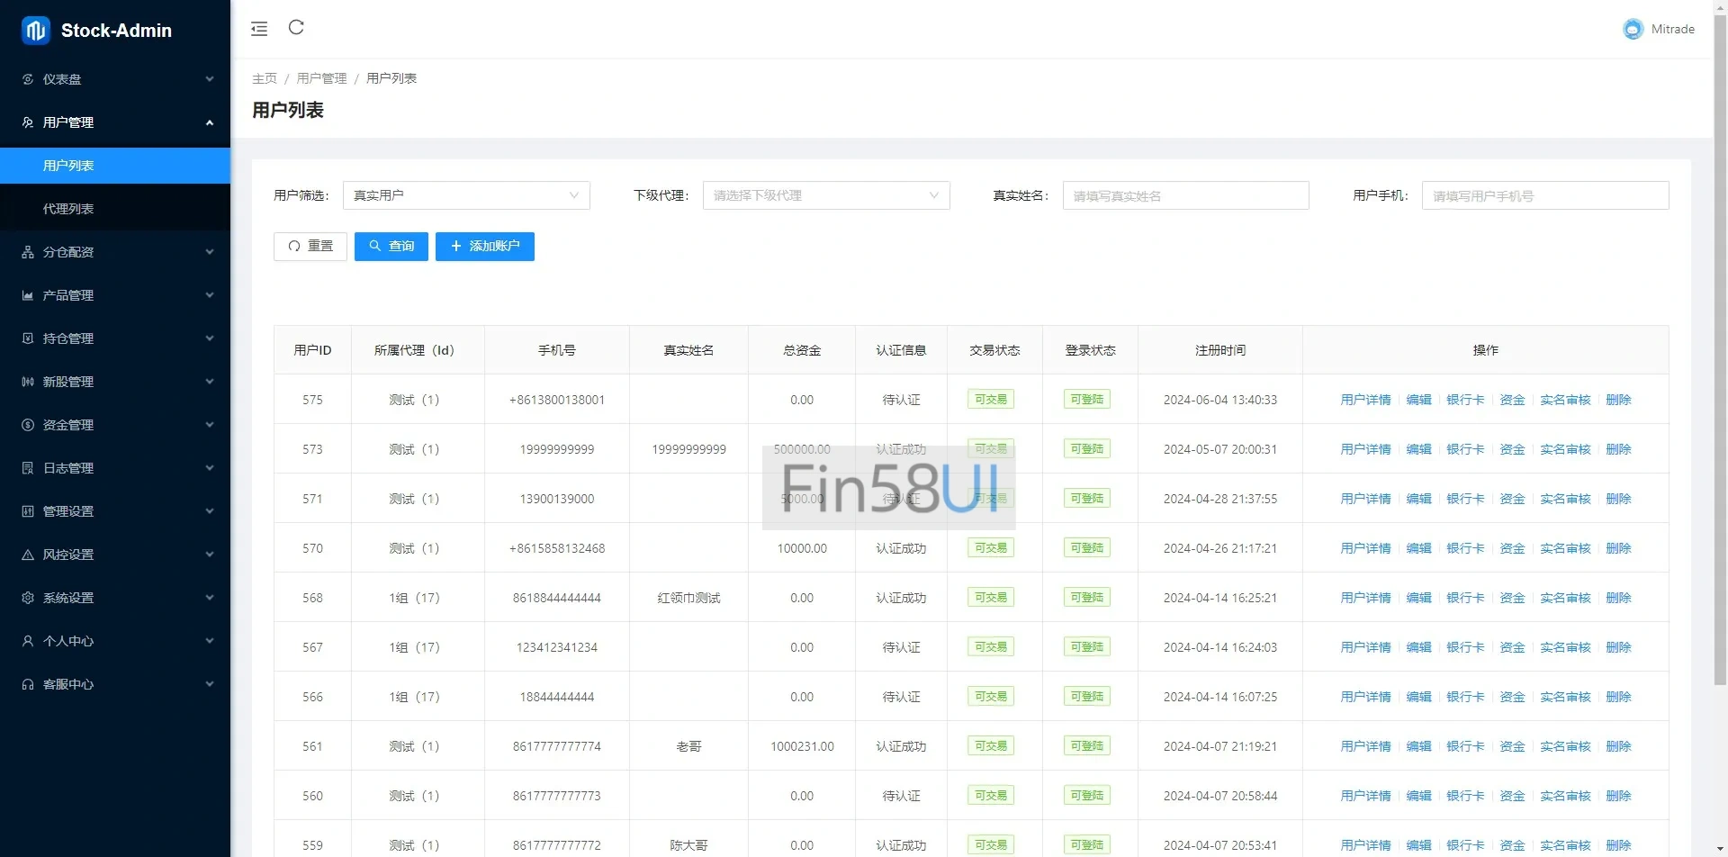Screen dimensions: 1728x857
Task: Open the 下级代理 selection dropdown
Action: (825, 195)
